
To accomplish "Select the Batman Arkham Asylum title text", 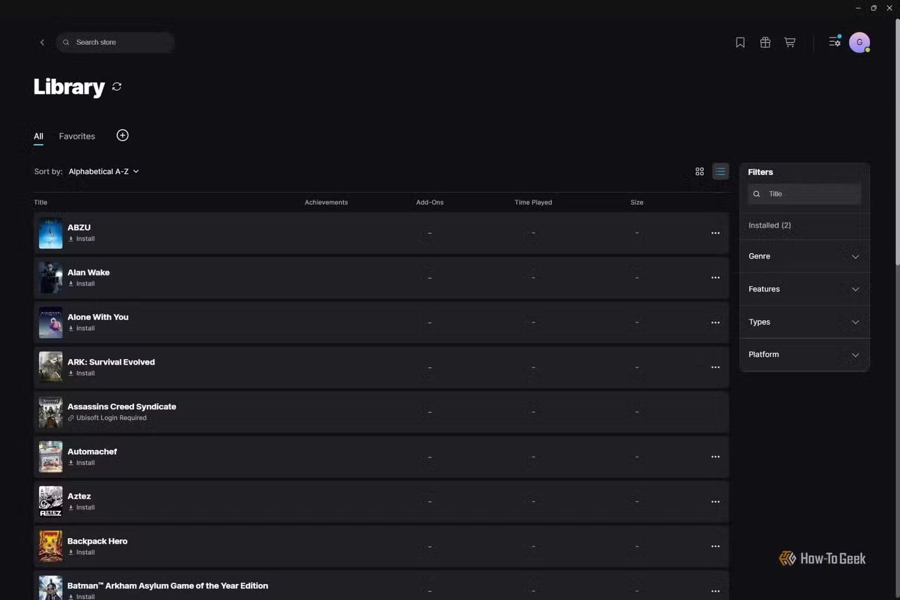I will 168,586.
